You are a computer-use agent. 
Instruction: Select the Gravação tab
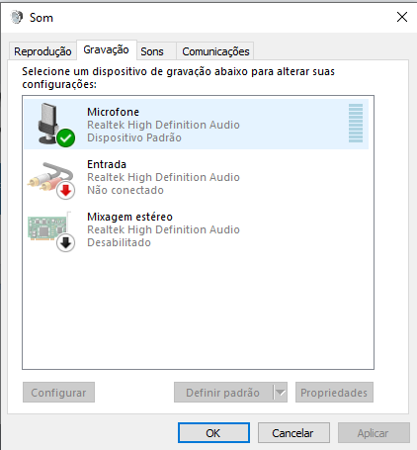107,49
